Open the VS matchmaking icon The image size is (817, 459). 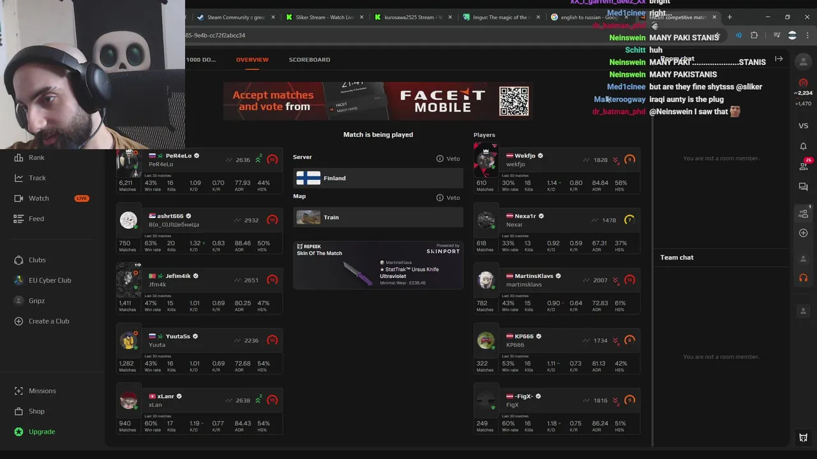tap(803, 126)
